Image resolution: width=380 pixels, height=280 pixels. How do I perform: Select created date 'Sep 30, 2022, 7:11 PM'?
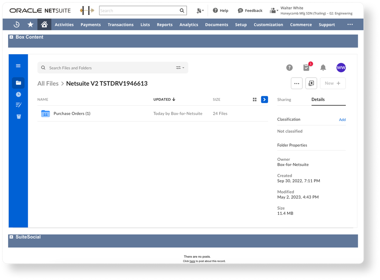[x=299, y=181]
